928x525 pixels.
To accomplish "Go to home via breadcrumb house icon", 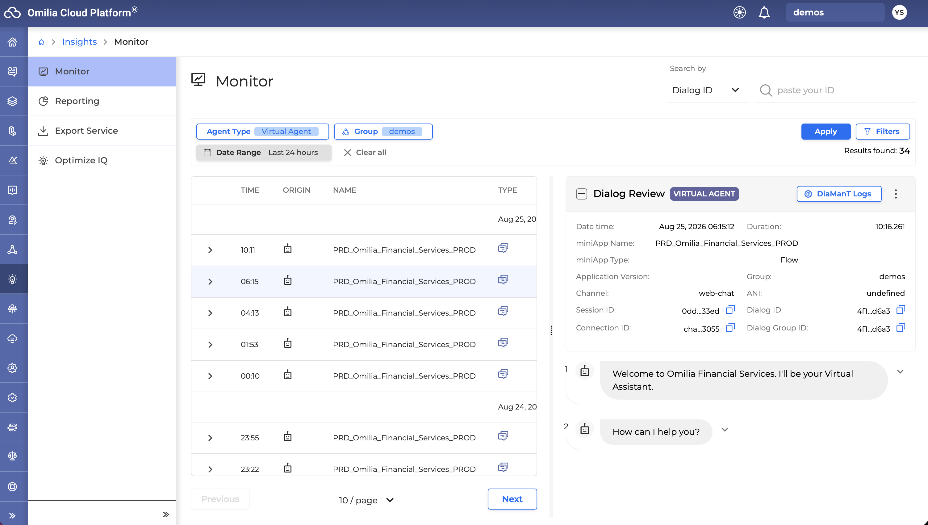I will click(x=41, y=42).
